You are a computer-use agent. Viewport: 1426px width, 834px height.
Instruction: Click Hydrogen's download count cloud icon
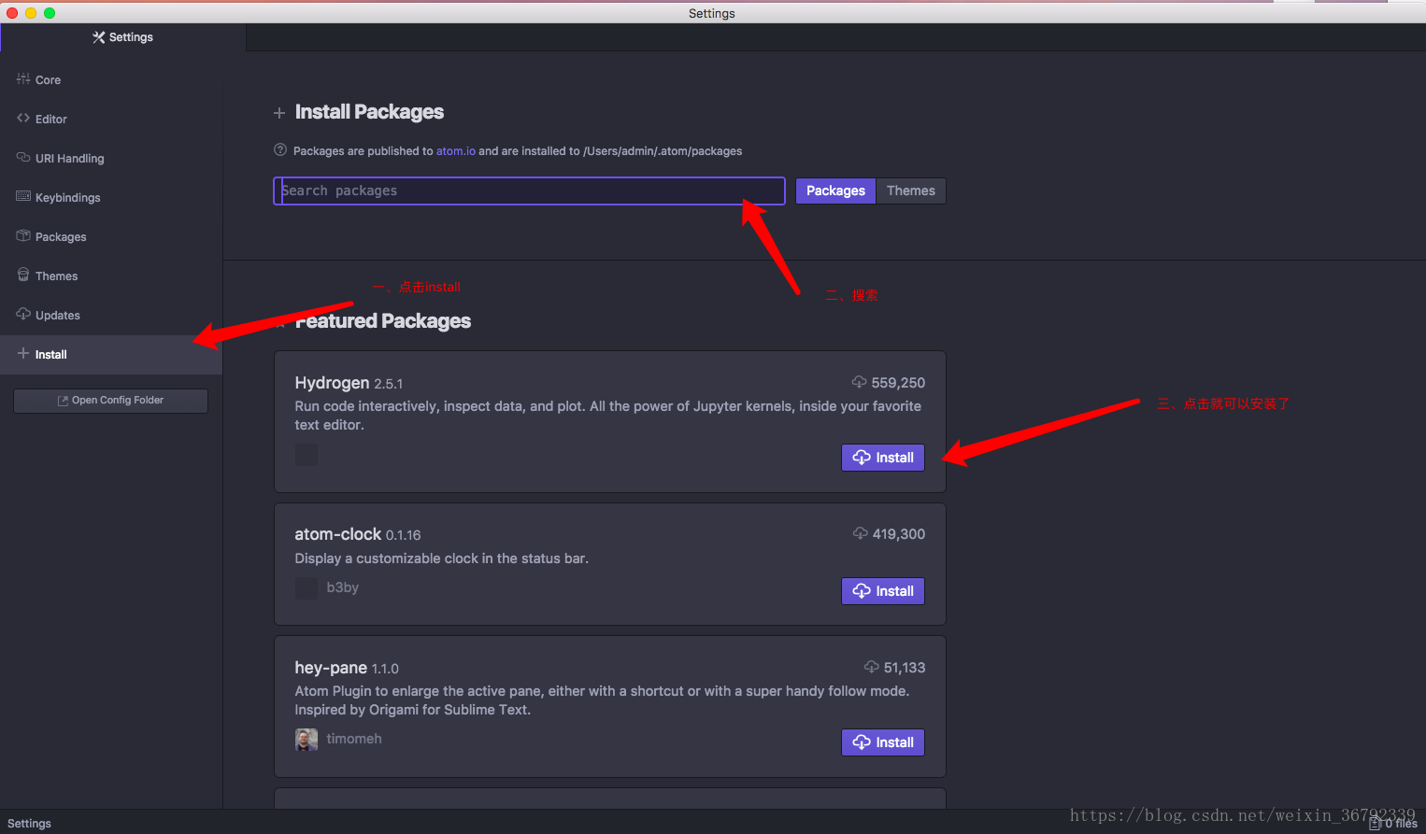(x=860, y=382)
